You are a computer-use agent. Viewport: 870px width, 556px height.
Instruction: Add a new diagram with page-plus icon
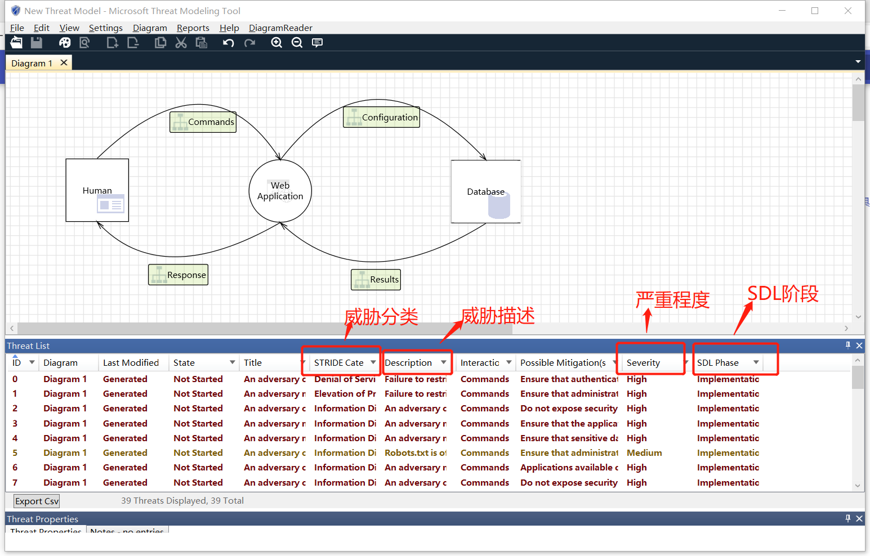[x=112, y=42]
